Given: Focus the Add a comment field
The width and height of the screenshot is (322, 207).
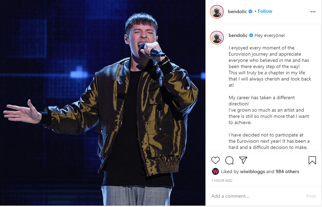Looking at the screenshot, I should pos(257,196).
